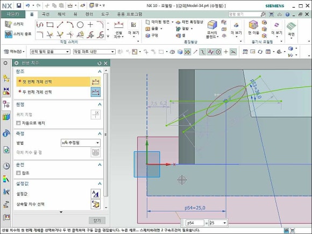Click the first object selection dimension icon

coord(96,82)
